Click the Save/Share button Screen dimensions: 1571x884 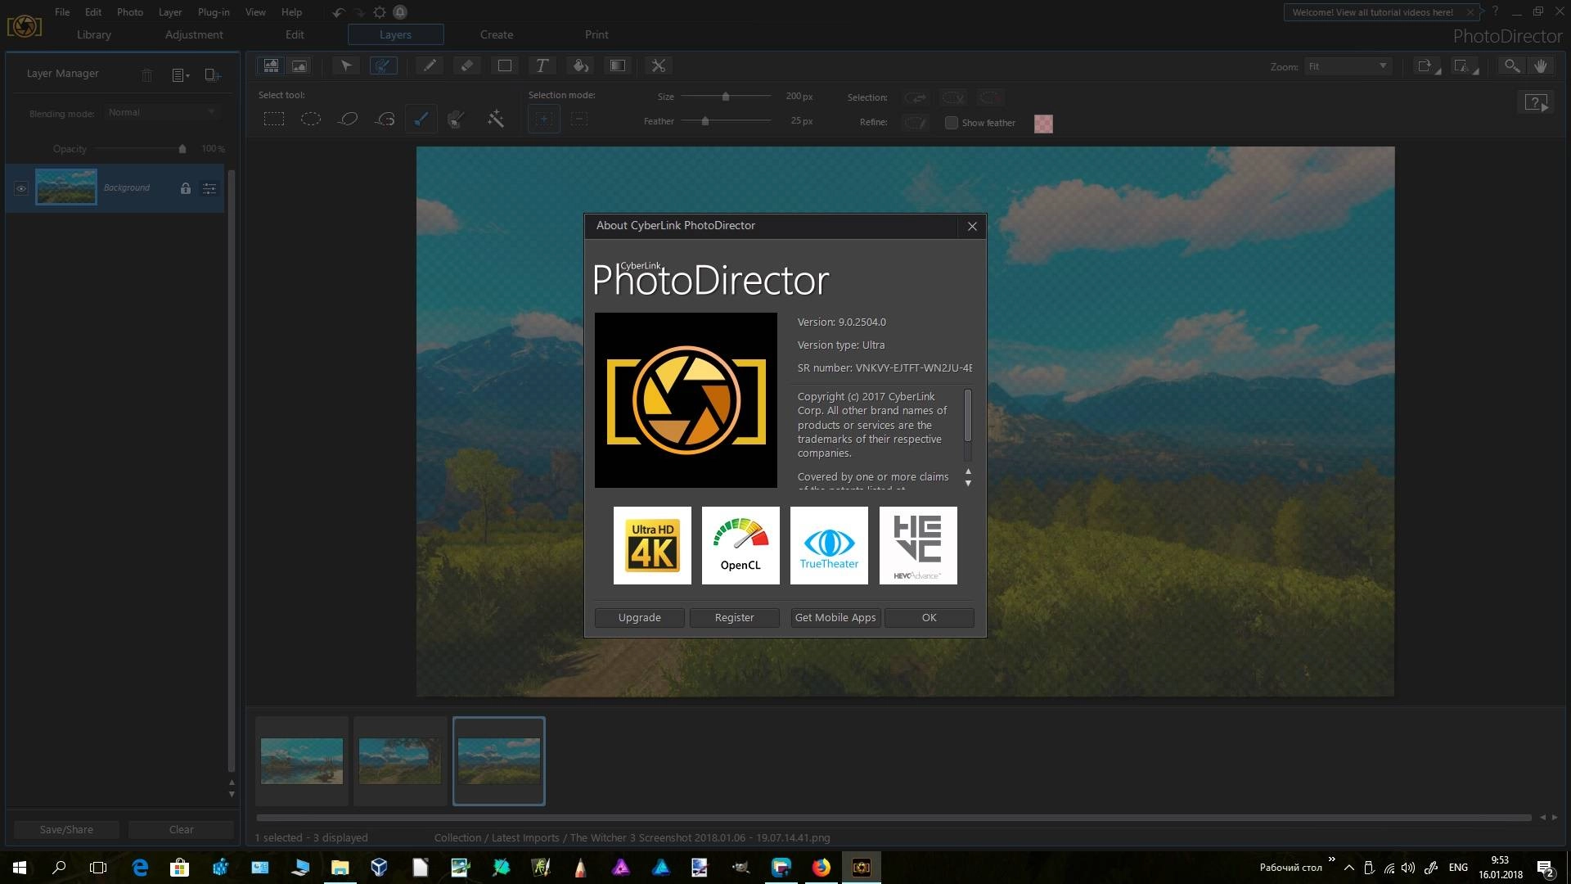66,830
